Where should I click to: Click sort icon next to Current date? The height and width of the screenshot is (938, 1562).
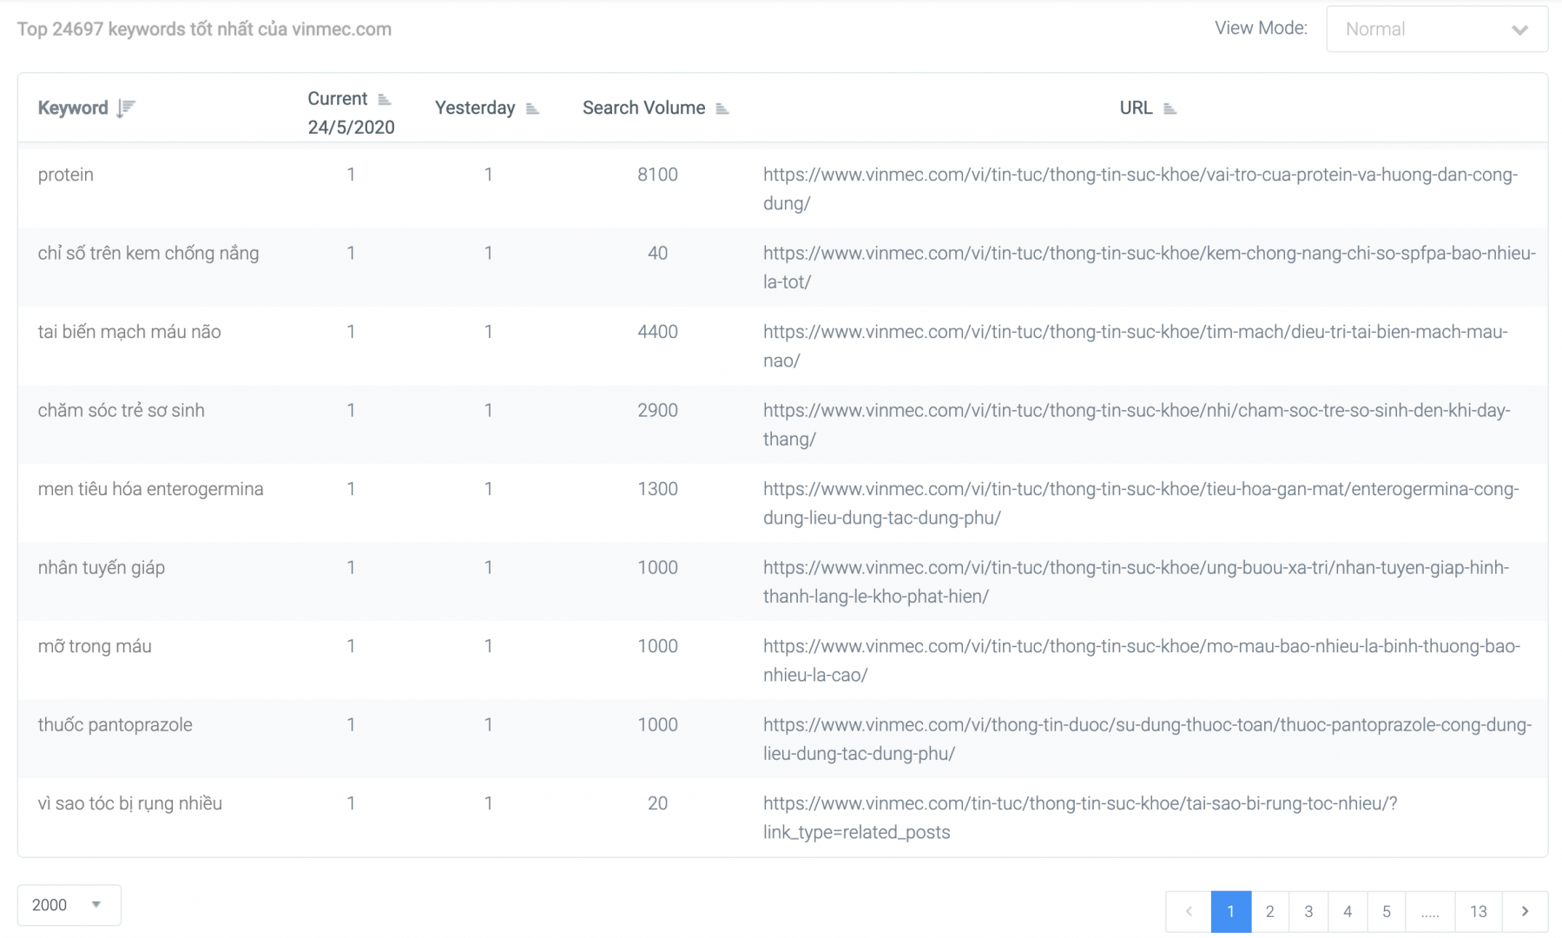coord(385,99)
